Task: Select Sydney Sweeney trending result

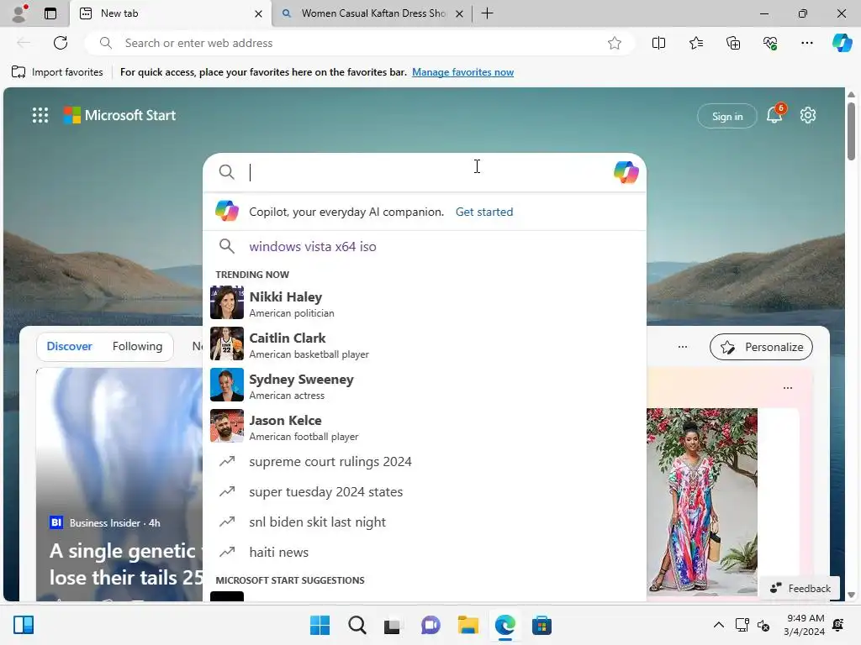Action: pyautogui.click(x=424, y=385)
